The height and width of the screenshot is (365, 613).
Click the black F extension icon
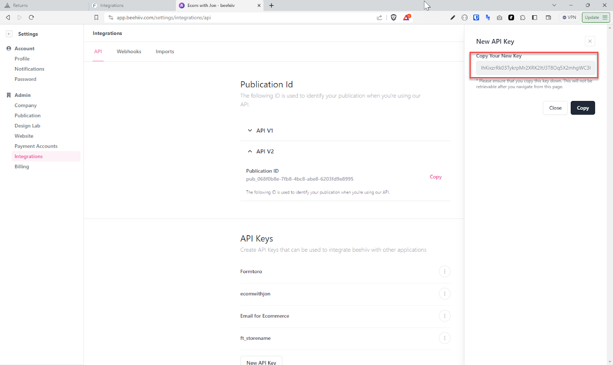click(x=511, y=18)
